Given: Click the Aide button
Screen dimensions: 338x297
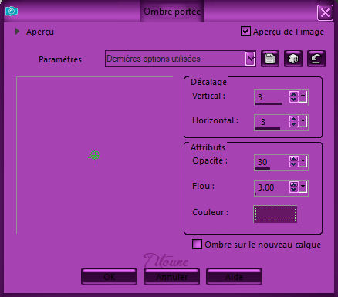Looking at the screenshot, I should pyautogui.click(x=234, y=277).
